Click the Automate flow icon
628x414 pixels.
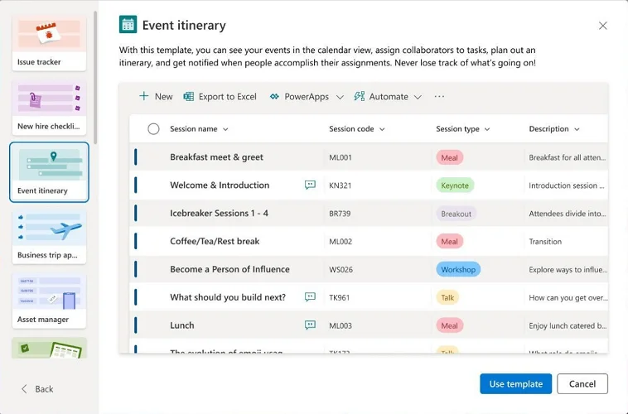click(360, 96)
